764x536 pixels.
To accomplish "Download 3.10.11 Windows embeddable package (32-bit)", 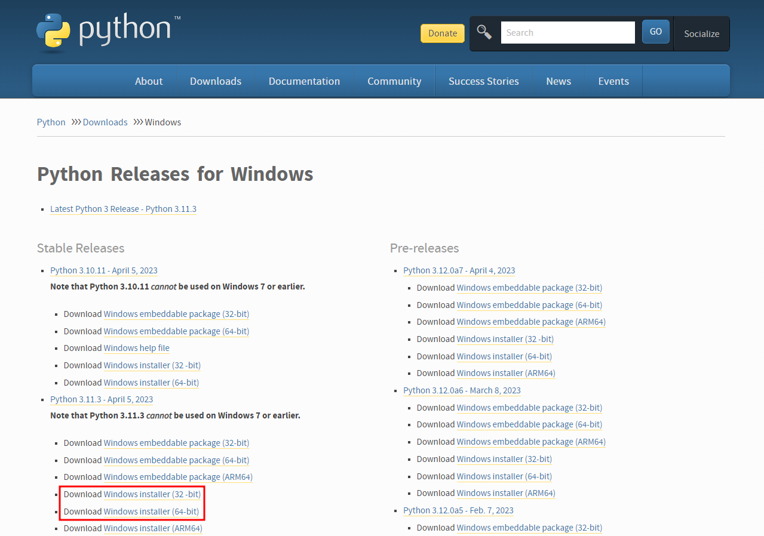I will click(x=176, y=314).
